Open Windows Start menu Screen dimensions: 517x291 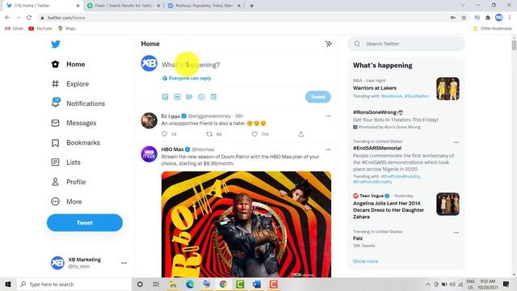click(x=8, y=284)
